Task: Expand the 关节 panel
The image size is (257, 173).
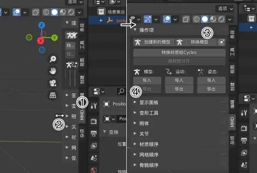Action: coord(135,133)
